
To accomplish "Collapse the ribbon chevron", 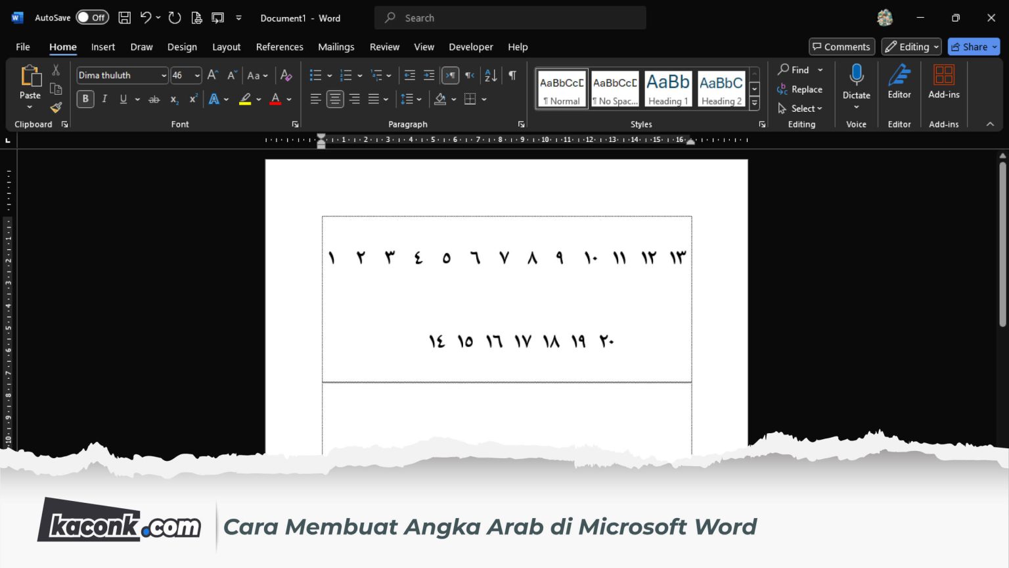I will point(990,124).
